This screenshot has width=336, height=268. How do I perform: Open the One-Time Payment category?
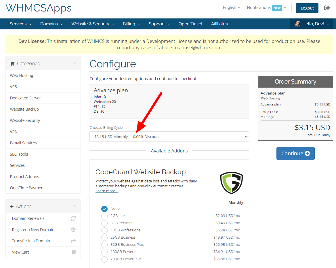click(43, 188)
